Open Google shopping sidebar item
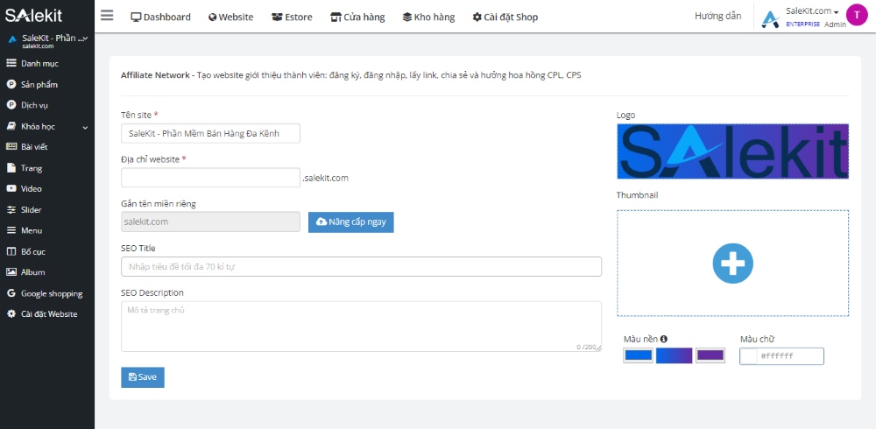This screenshot has height=429, width=876. click(51, 294)
